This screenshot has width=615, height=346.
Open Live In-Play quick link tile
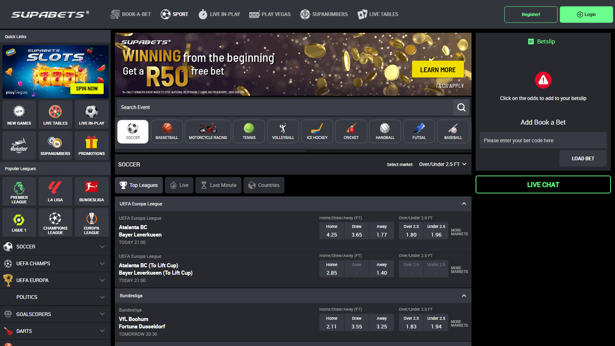(91, 114)
